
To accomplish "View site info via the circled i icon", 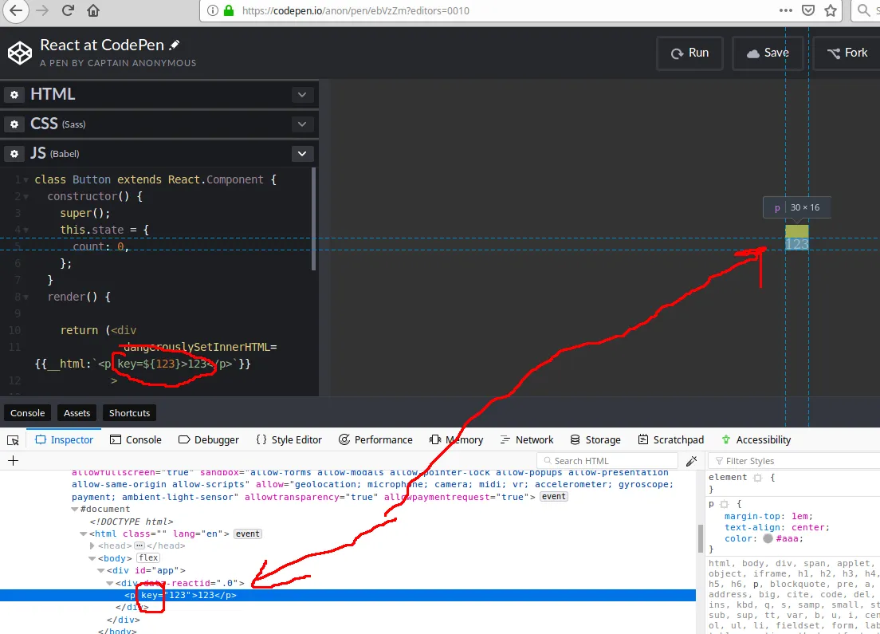I will point(213,10).
